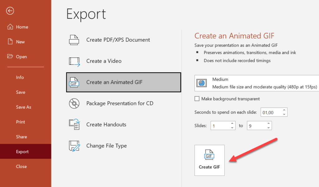The width and height of the screenshot is (319, 187).
Task: Select Change File Type option
Action: click(123, 146)
